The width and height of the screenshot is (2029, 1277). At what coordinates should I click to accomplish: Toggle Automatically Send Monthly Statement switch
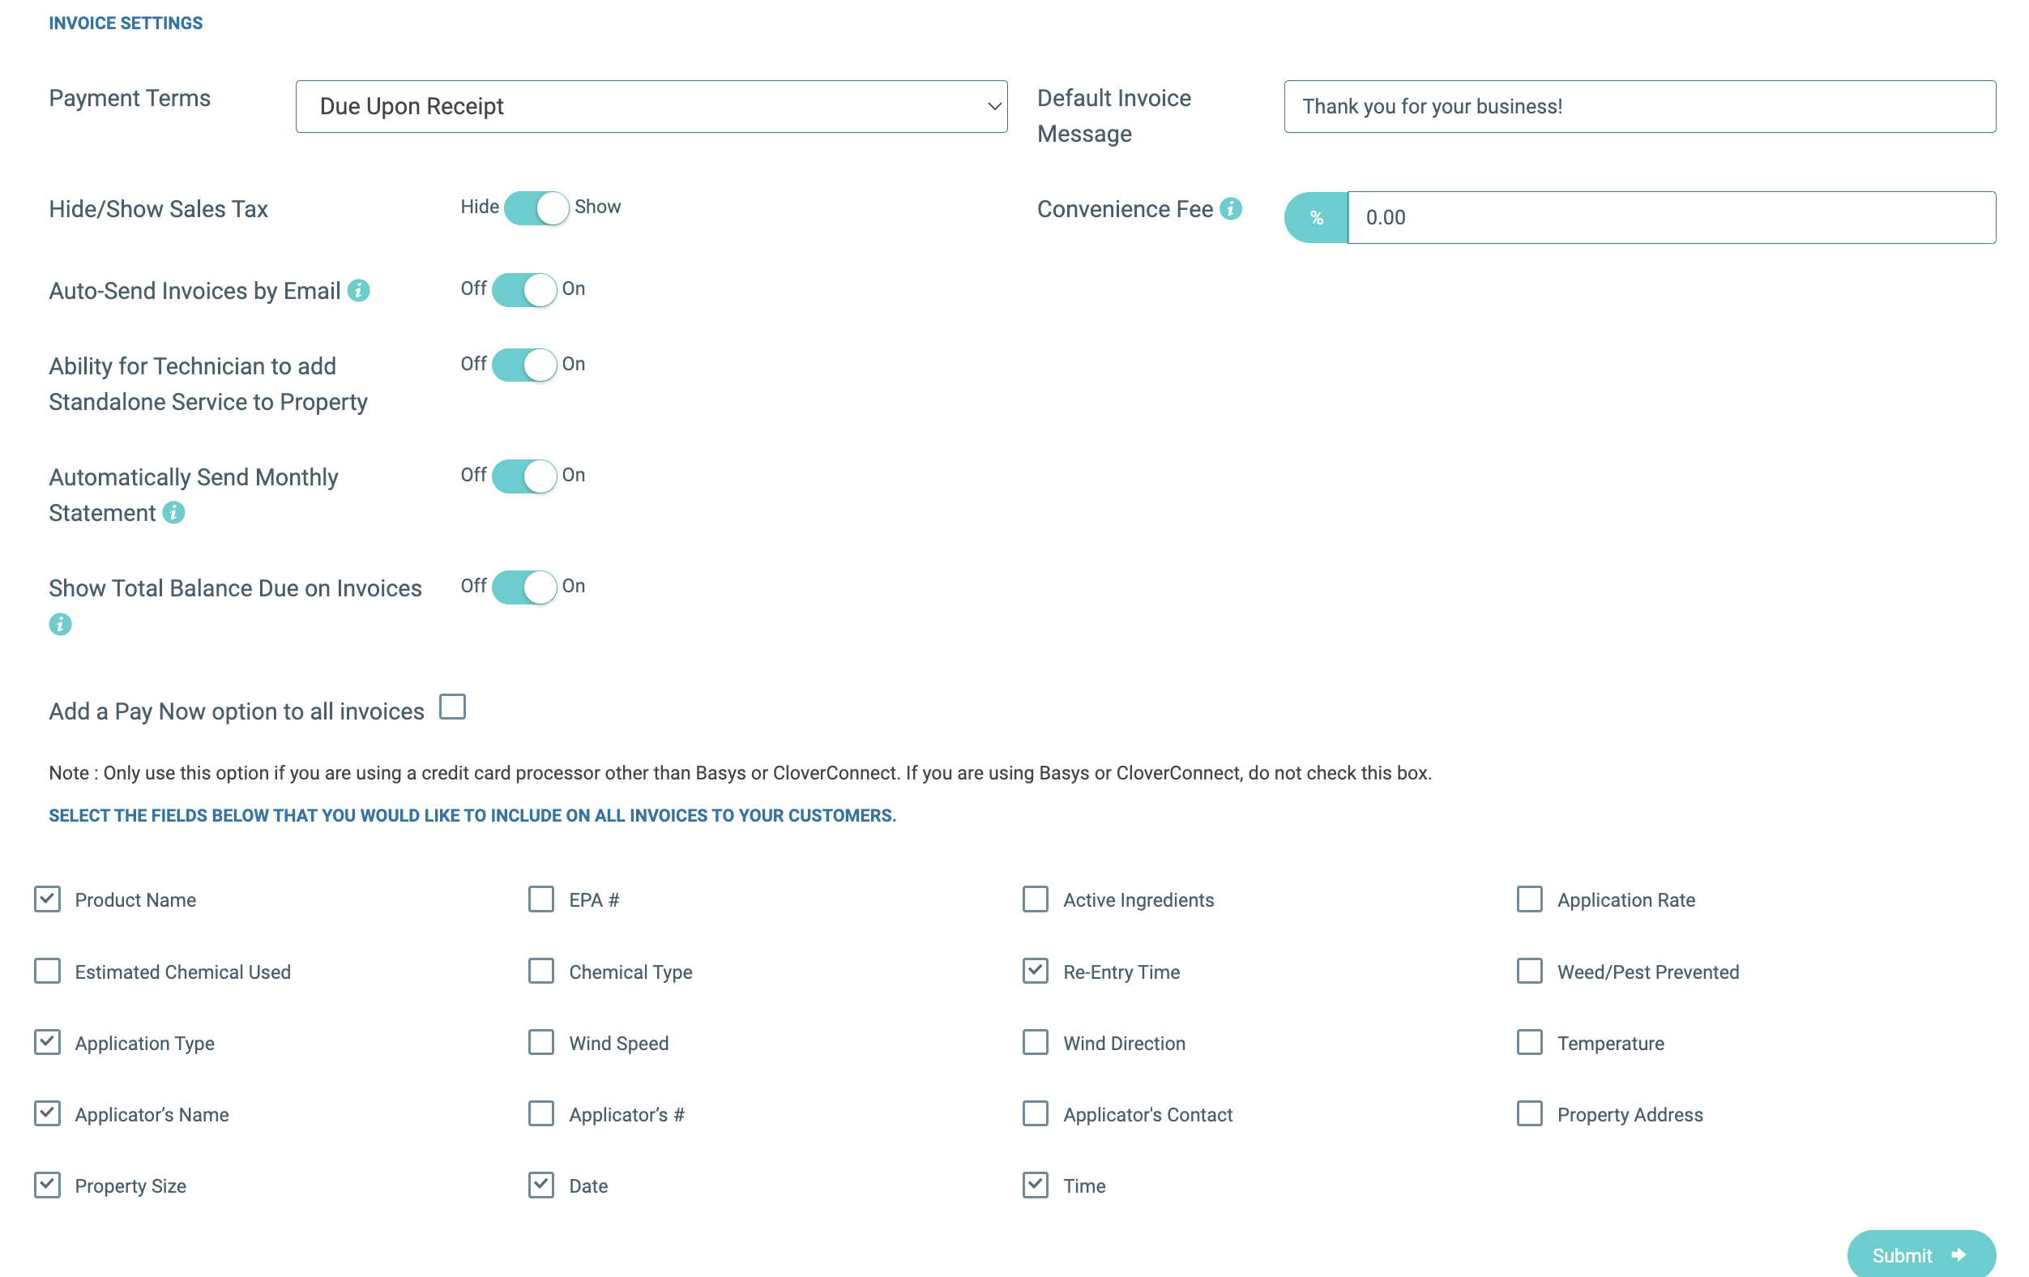coord(524,476)
